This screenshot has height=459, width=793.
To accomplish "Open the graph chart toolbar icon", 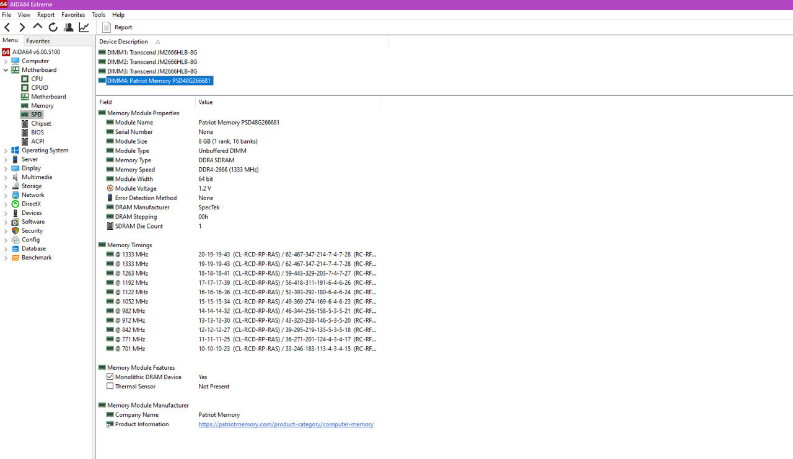I will click(84, 27).
